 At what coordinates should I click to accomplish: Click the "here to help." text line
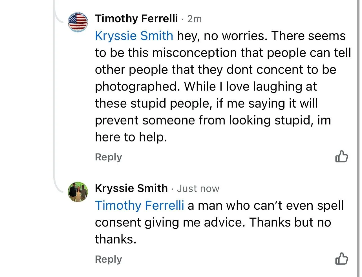pos(131,137)
